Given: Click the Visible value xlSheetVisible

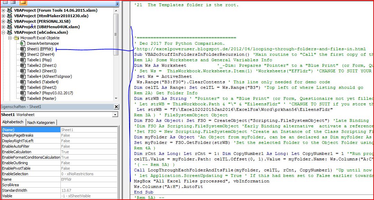Looking at the screenshot, I should 89,196.
